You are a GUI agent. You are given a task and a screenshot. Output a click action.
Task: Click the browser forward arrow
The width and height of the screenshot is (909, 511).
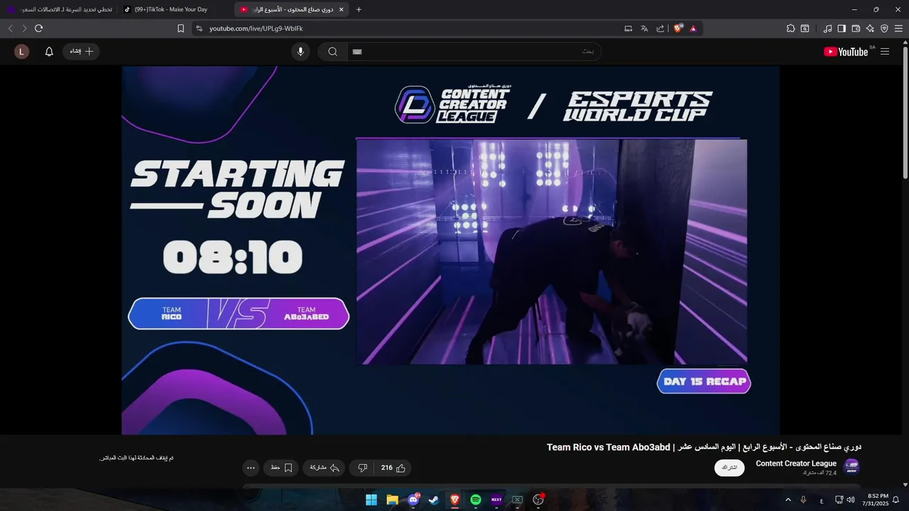click(x=24, y=28)
